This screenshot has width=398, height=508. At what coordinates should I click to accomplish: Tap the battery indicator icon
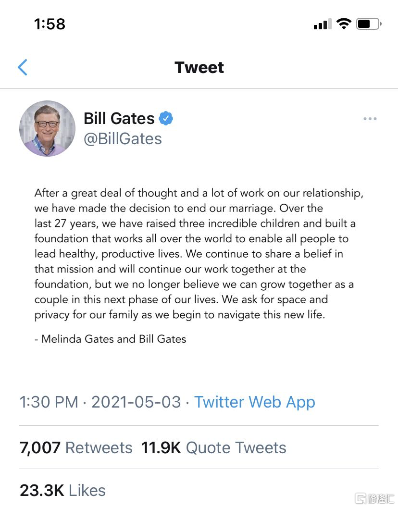369,24
